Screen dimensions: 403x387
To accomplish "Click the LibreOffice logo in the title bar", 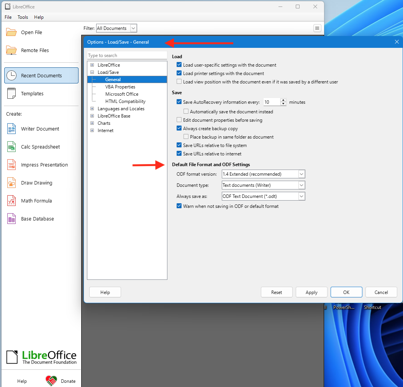I will point(8,7).
